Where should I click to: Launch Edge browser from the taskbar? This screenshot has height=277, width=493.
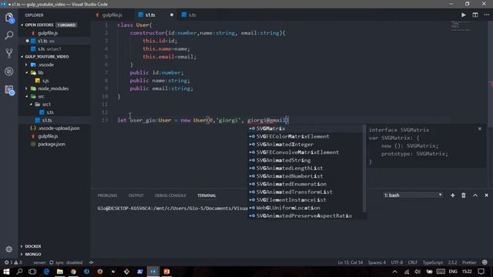click(x=46, y=272)
